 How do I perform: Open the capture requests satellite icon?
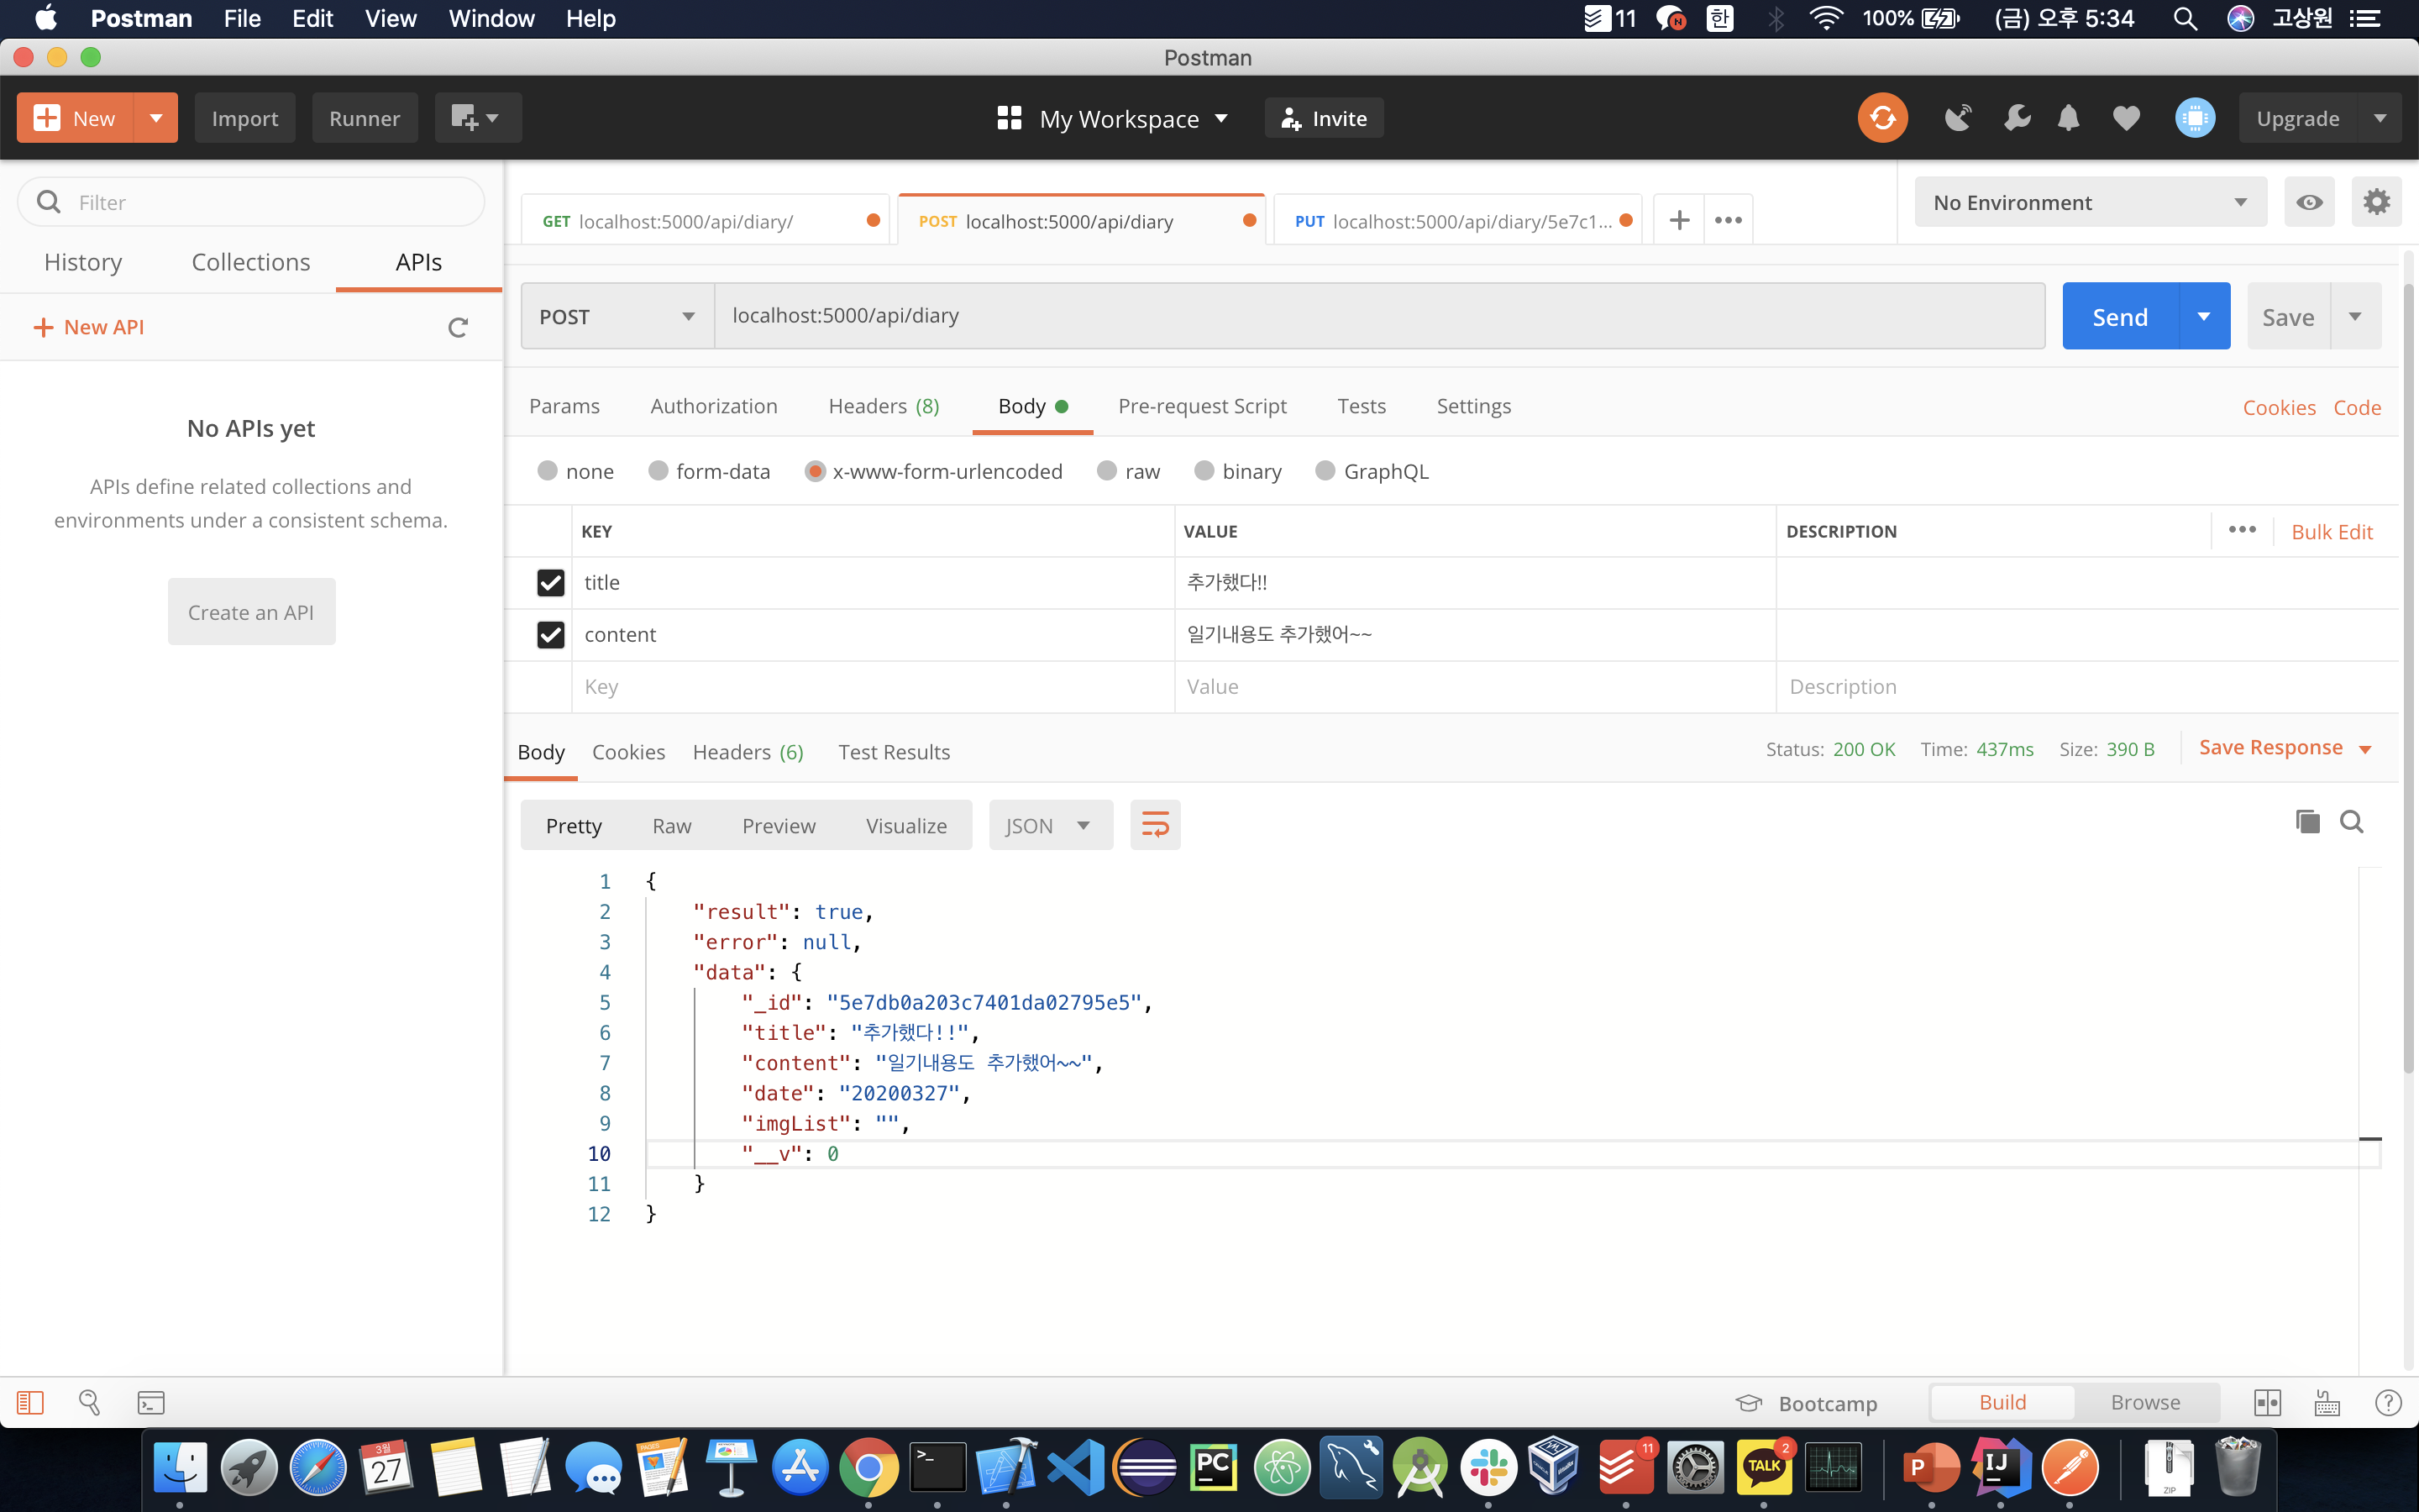point(1957,118)
